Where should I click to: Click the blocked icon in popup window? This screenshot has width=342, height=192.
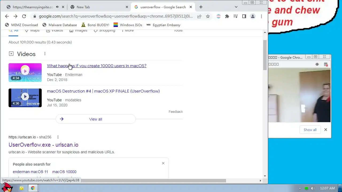[x=326, y=64]
